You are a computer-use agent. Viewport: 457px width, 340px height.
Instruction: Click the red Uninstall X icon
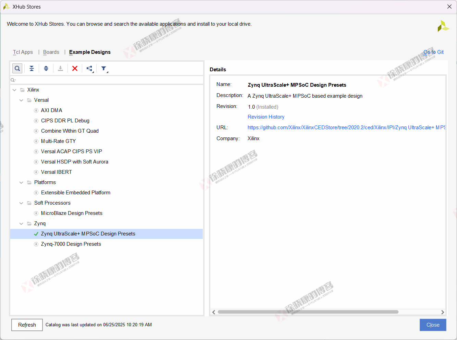pos(75,69)
